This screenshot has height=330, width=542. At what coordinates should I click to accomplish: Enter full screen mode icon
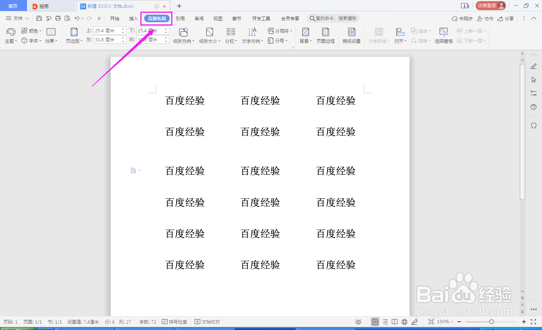tap(533, 322)
